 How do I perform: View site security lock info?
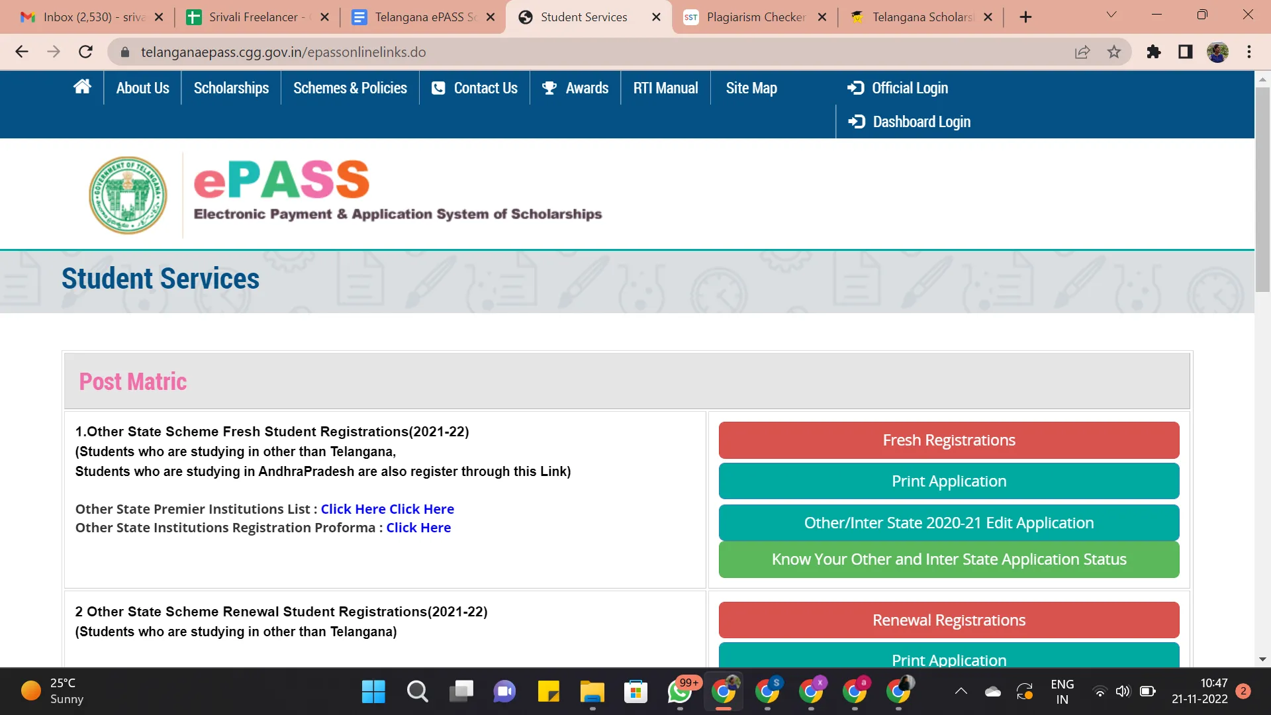click(x=124, y=52)
